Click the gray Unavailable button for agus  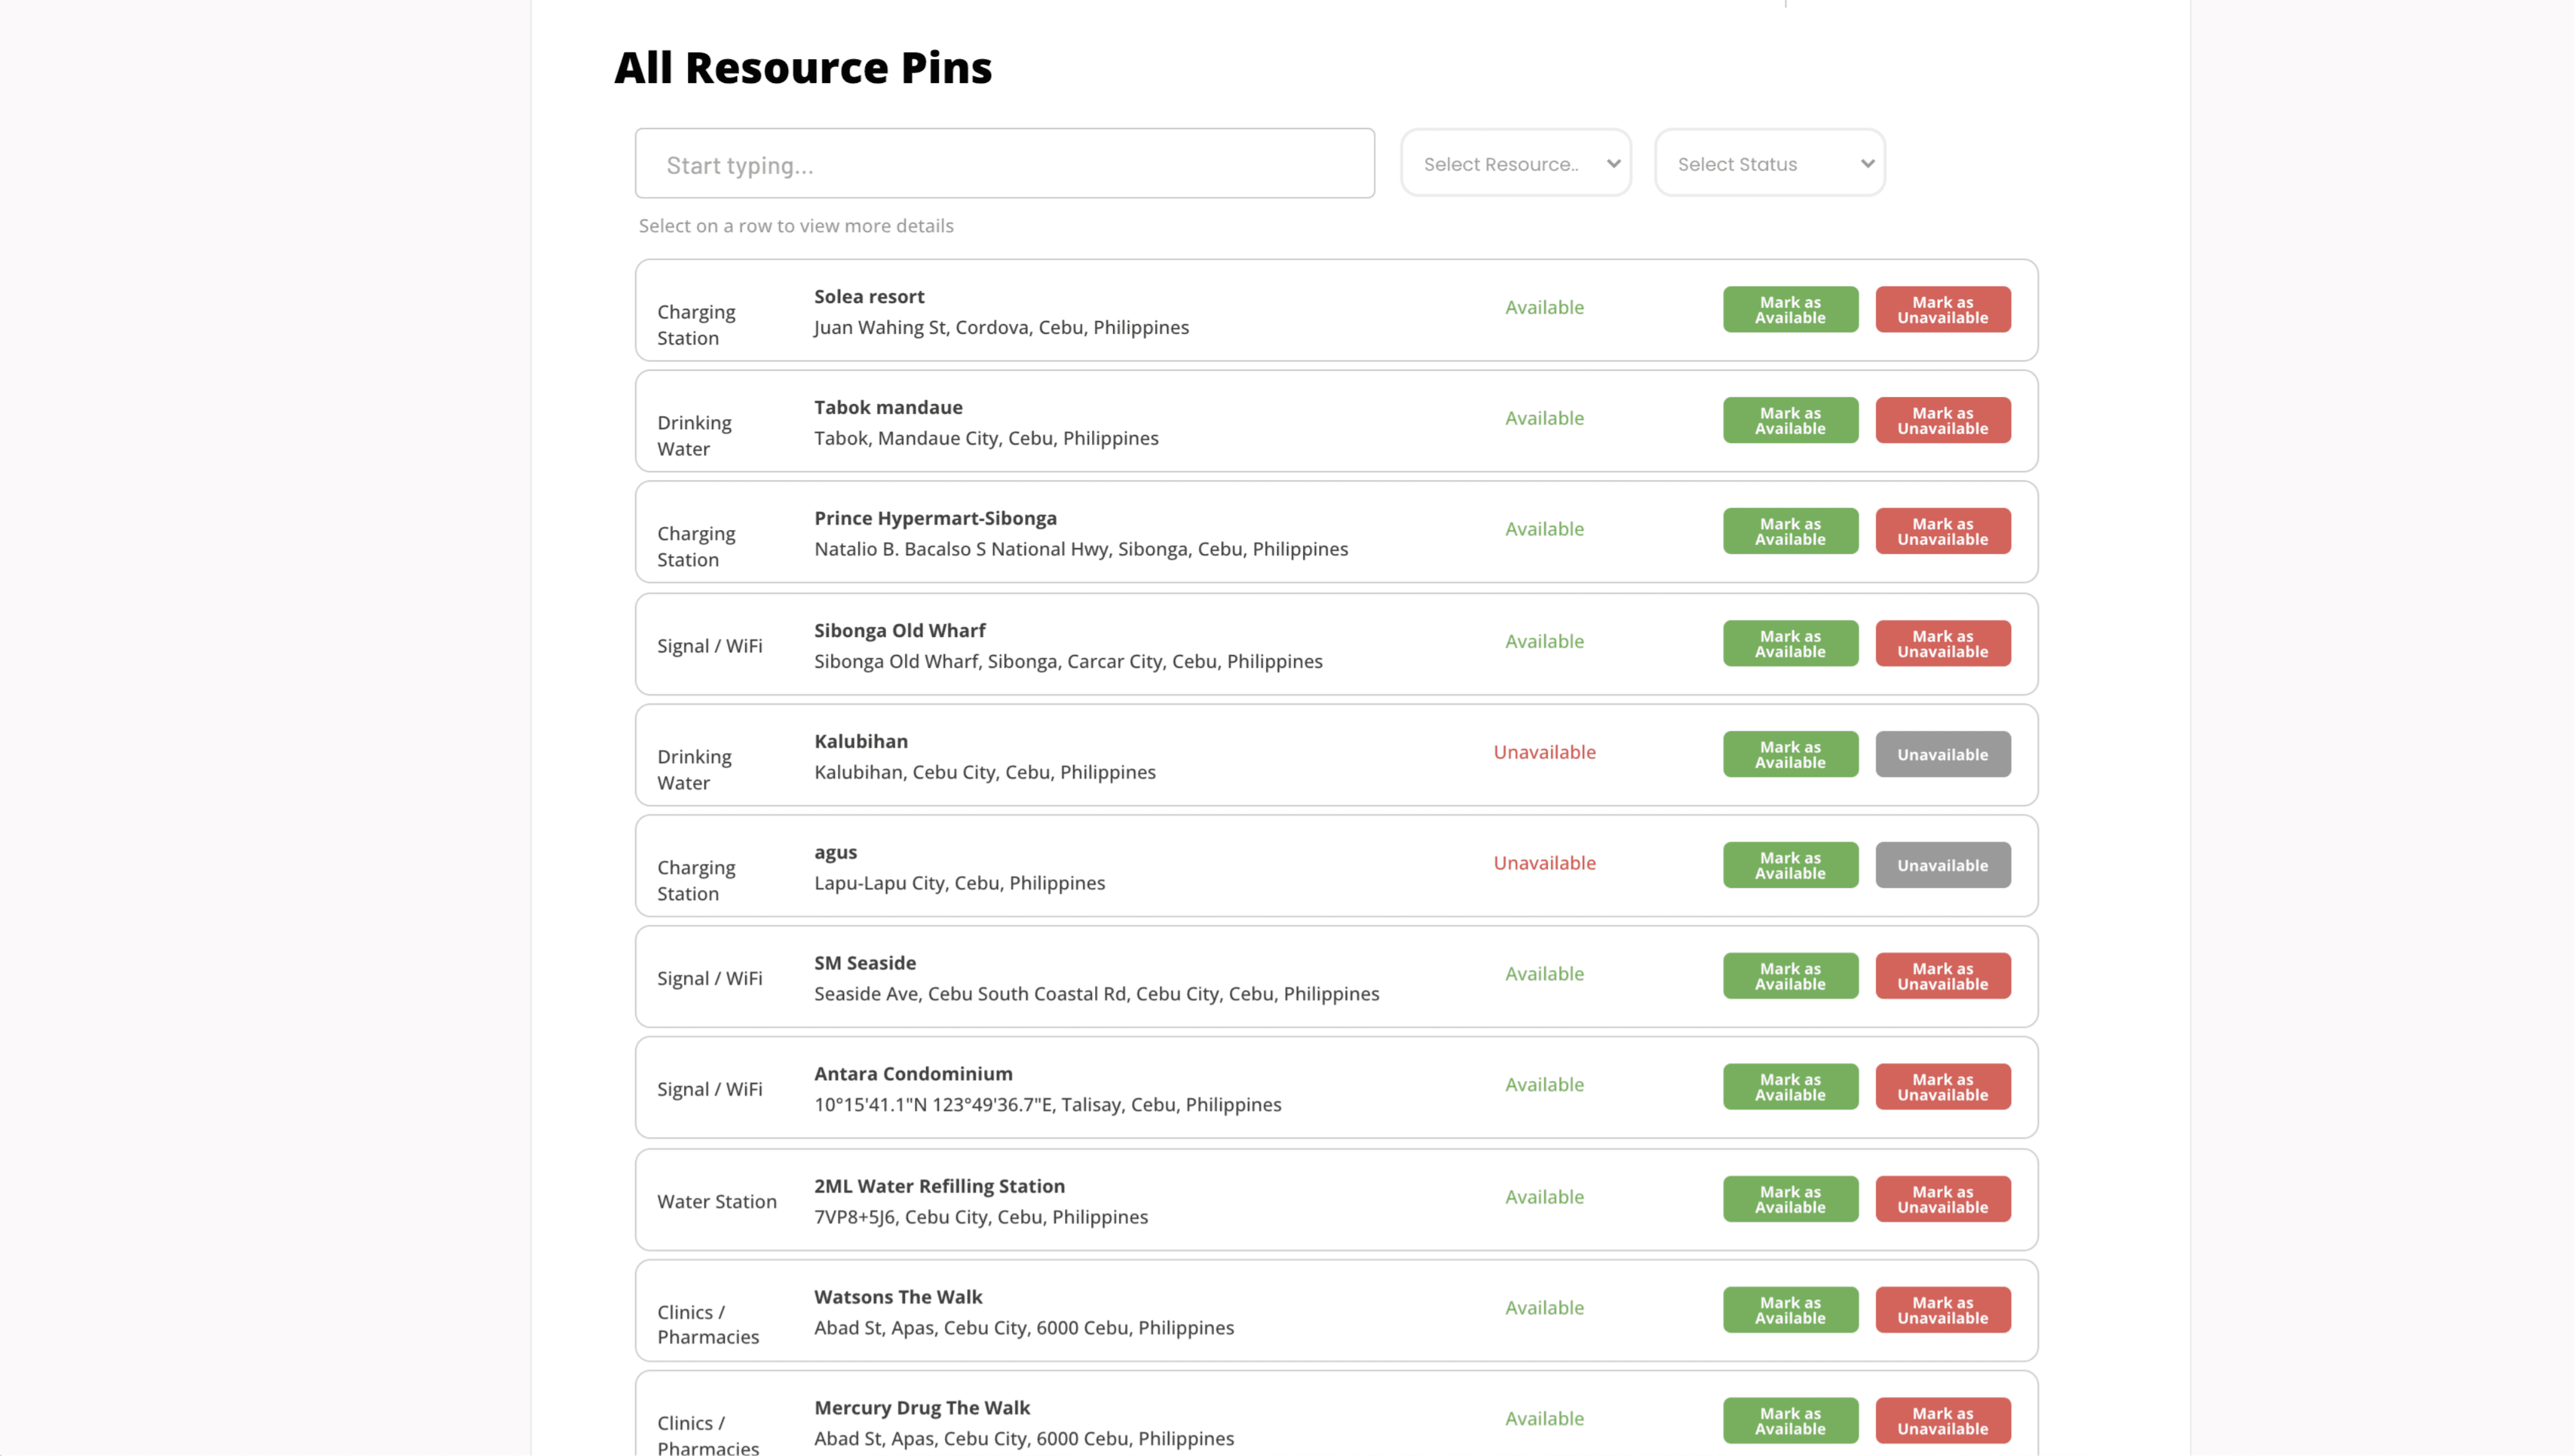tap(1942, 866)
